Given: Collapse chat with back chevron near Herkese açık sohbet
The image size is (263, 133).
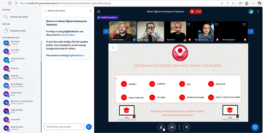Looking at the screenshot, I should click(x=45, y=11).
